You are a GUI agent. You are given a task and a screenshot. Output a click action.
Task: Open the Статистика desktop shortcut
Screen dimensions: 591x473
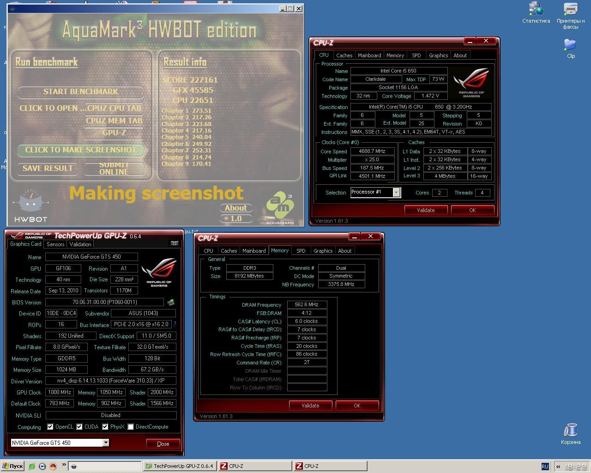point(536,12)
